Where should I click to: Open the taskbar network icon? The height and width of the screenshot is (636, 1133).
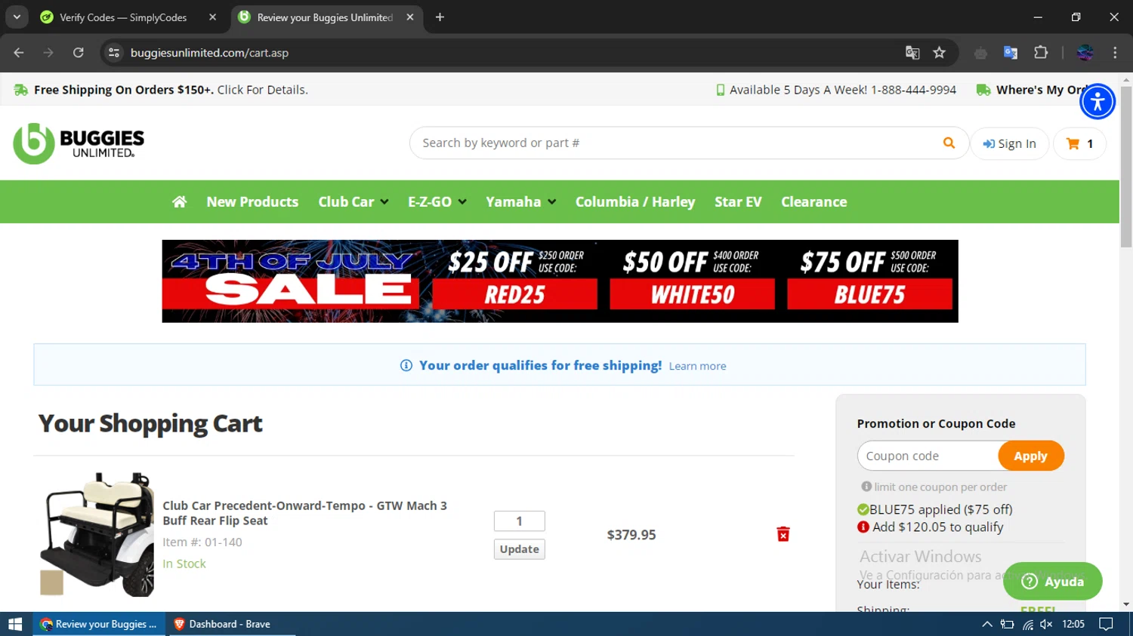1028,624
